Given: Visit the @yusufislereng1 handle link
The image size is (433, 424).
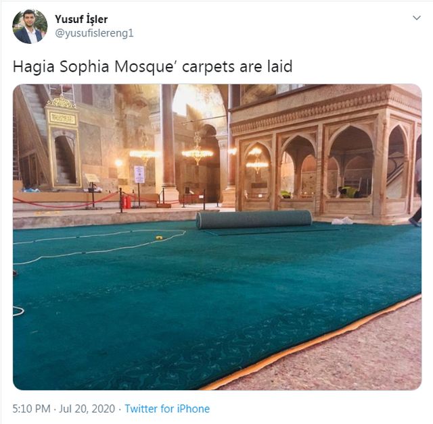Looking at the screenshot, I should point(94,33).
